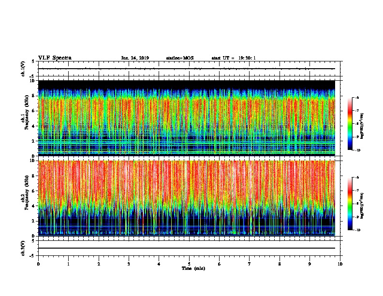Click the "8" tick on the time axis
383x296 pixels.
click(280, 264)
